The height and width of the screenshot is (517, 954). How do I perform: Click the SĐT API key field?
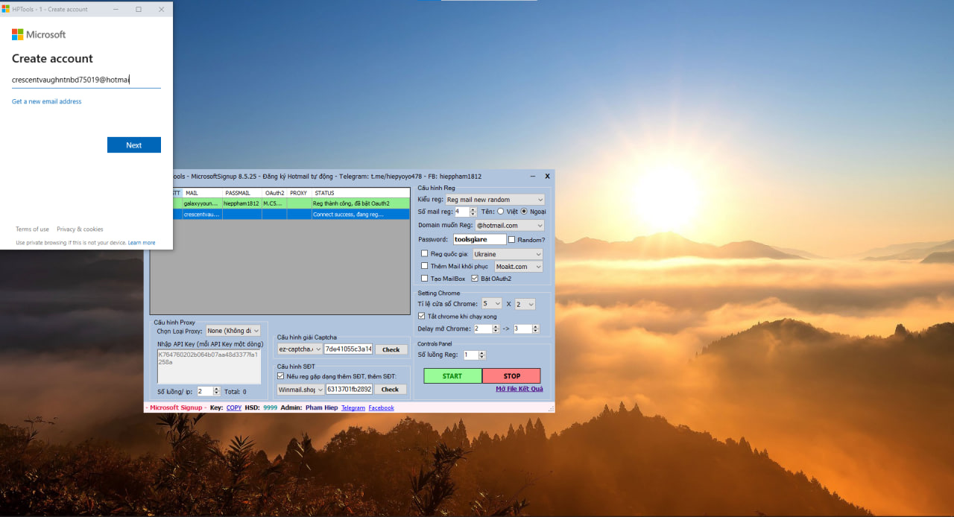point(349,389)
